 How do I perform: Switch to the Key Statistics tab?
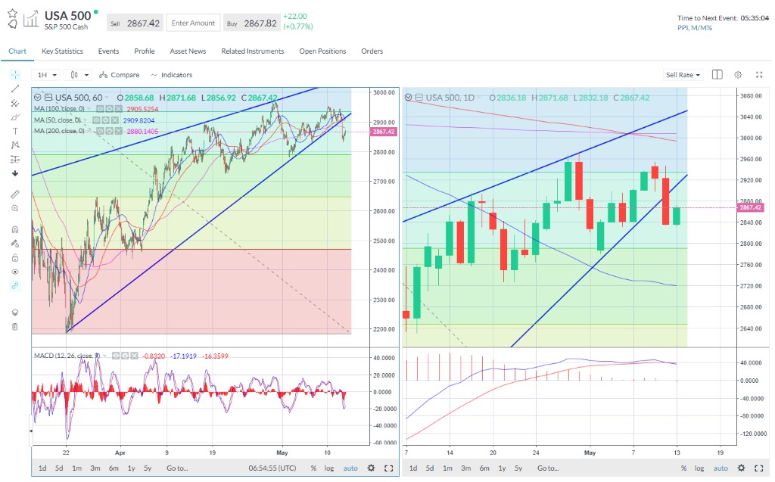(x=62, y=51)
